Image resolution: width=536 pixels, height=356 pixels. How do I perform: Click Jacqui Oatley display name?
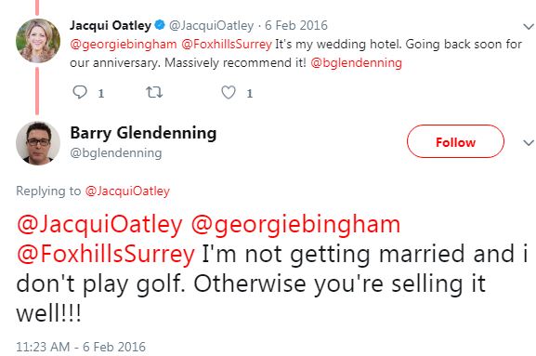click(111, 25)
